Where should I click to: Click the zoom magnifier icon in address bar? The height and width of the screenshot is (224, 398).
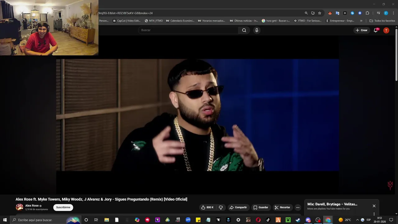pos(306,13)
